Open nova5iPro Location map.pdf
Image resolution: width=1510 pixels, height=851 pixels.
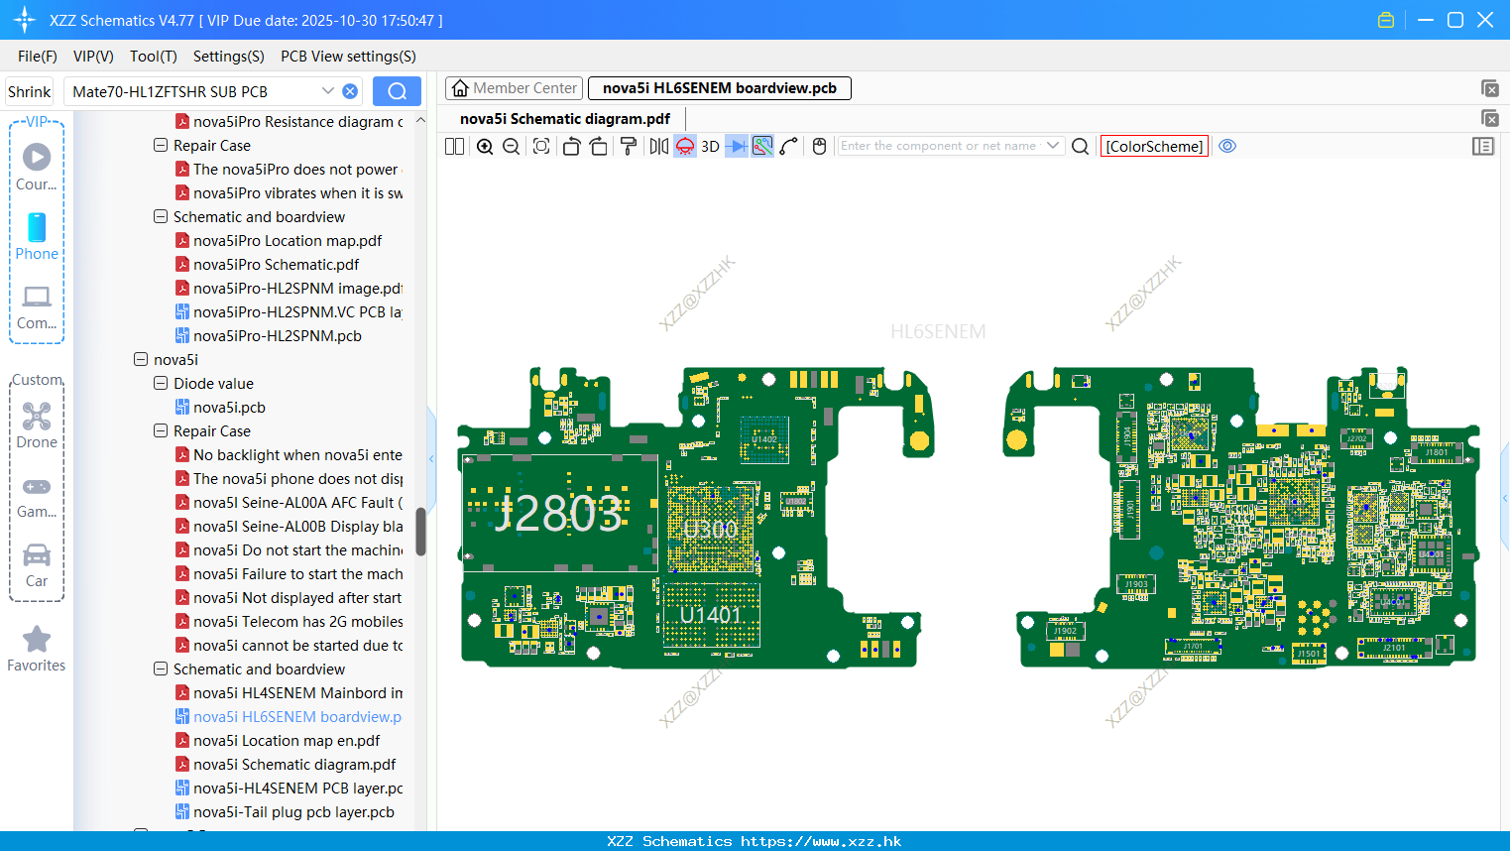[279, 240]
